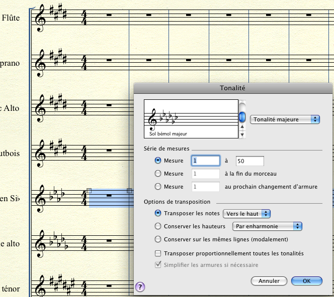Click the 4/4 time signature on the Flûte staff
This screenshot has height=297, width=334.
click(x=84, y=18)
